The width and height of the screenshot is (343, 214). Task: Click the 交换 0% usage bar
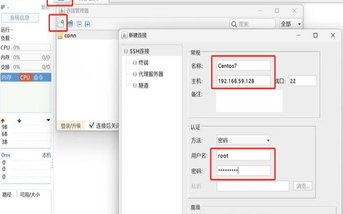tap(31, 66)
